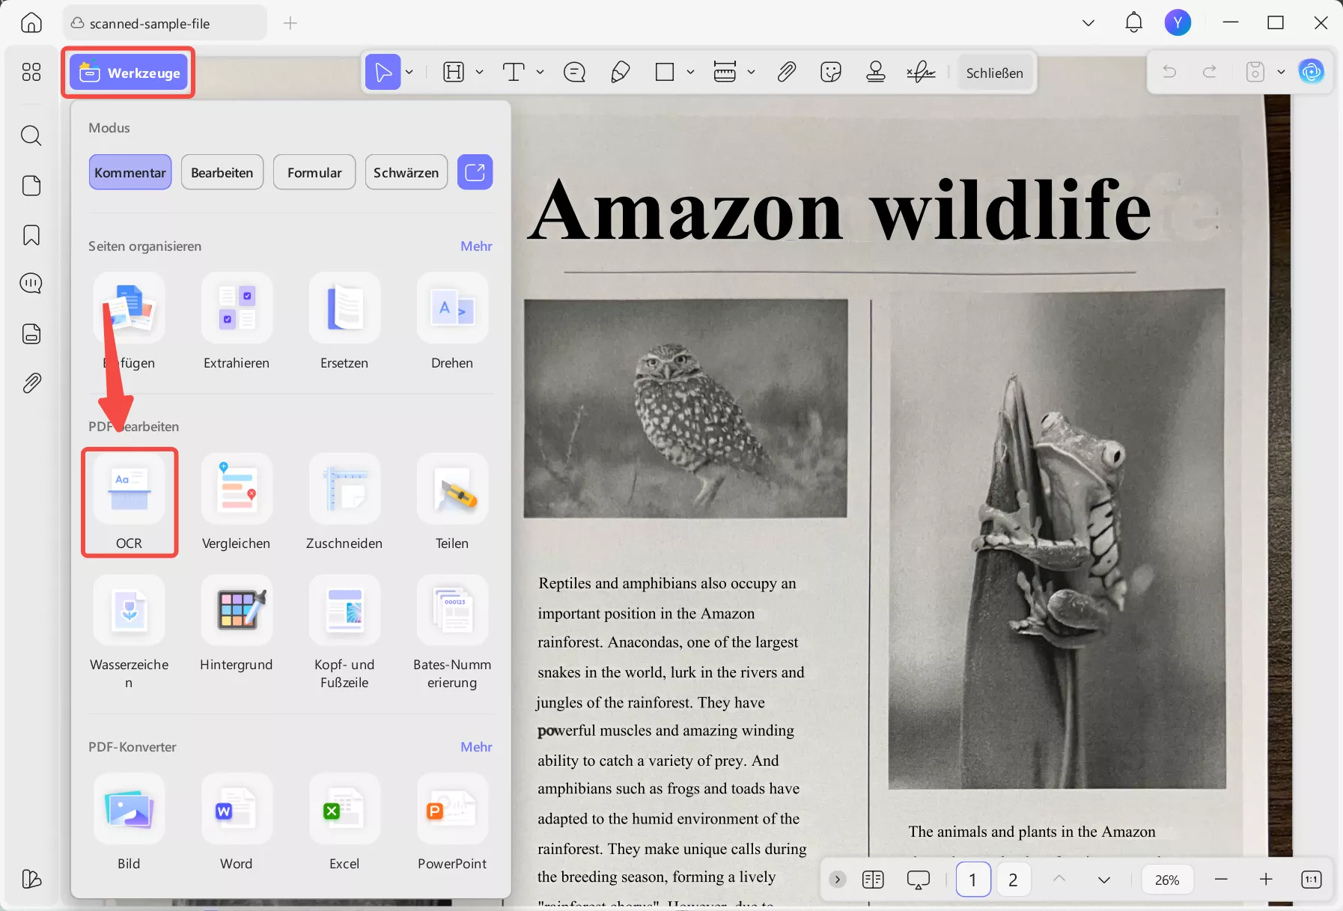The height and width of the screenshot is (911, 1343).
Task: Show more PDF-Konverter options
Action: (x=476, y=747)
